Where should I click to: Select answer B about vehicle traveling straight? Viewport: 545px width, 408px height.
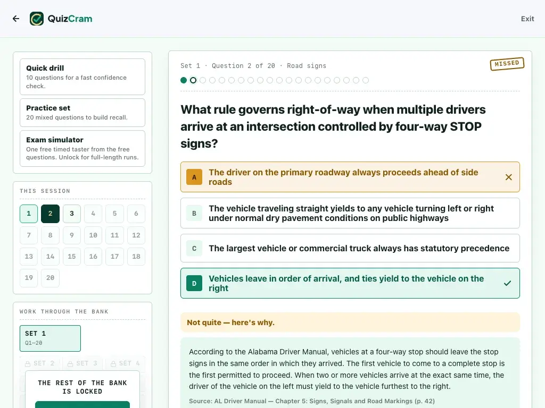350,213
